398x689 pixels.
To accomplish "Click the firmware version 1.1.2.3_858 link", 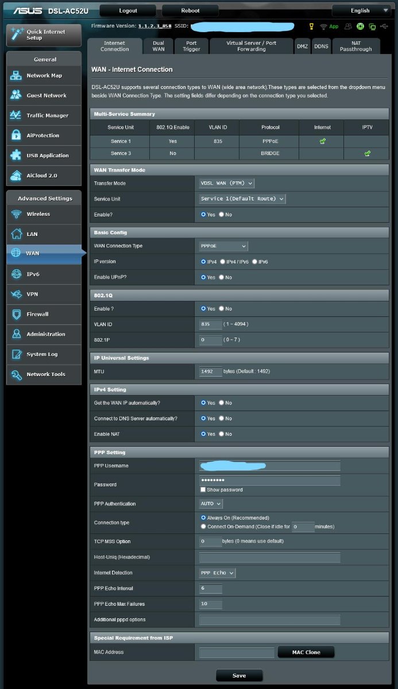I will (x=154, y=26).
